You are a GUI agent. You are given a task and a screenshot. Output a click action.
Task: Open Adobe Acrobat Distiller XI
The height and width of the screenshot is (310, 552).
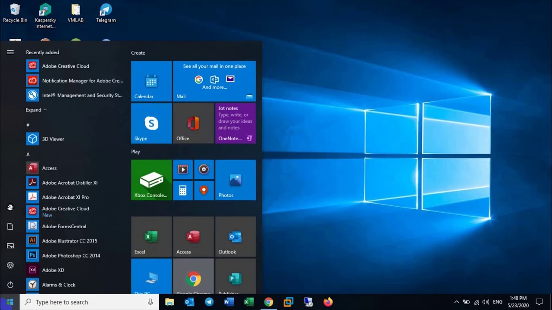pyautogui.click(x=75, y=183)
